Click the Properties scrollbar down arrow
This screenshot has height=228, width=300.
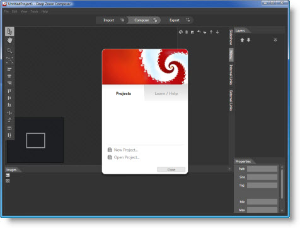pos(282,210)
